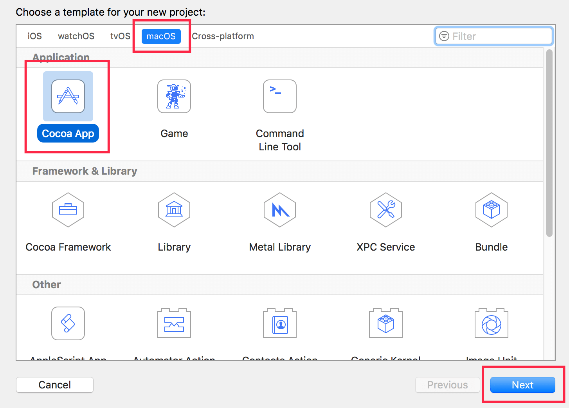Choose the Game template icon

174,96
